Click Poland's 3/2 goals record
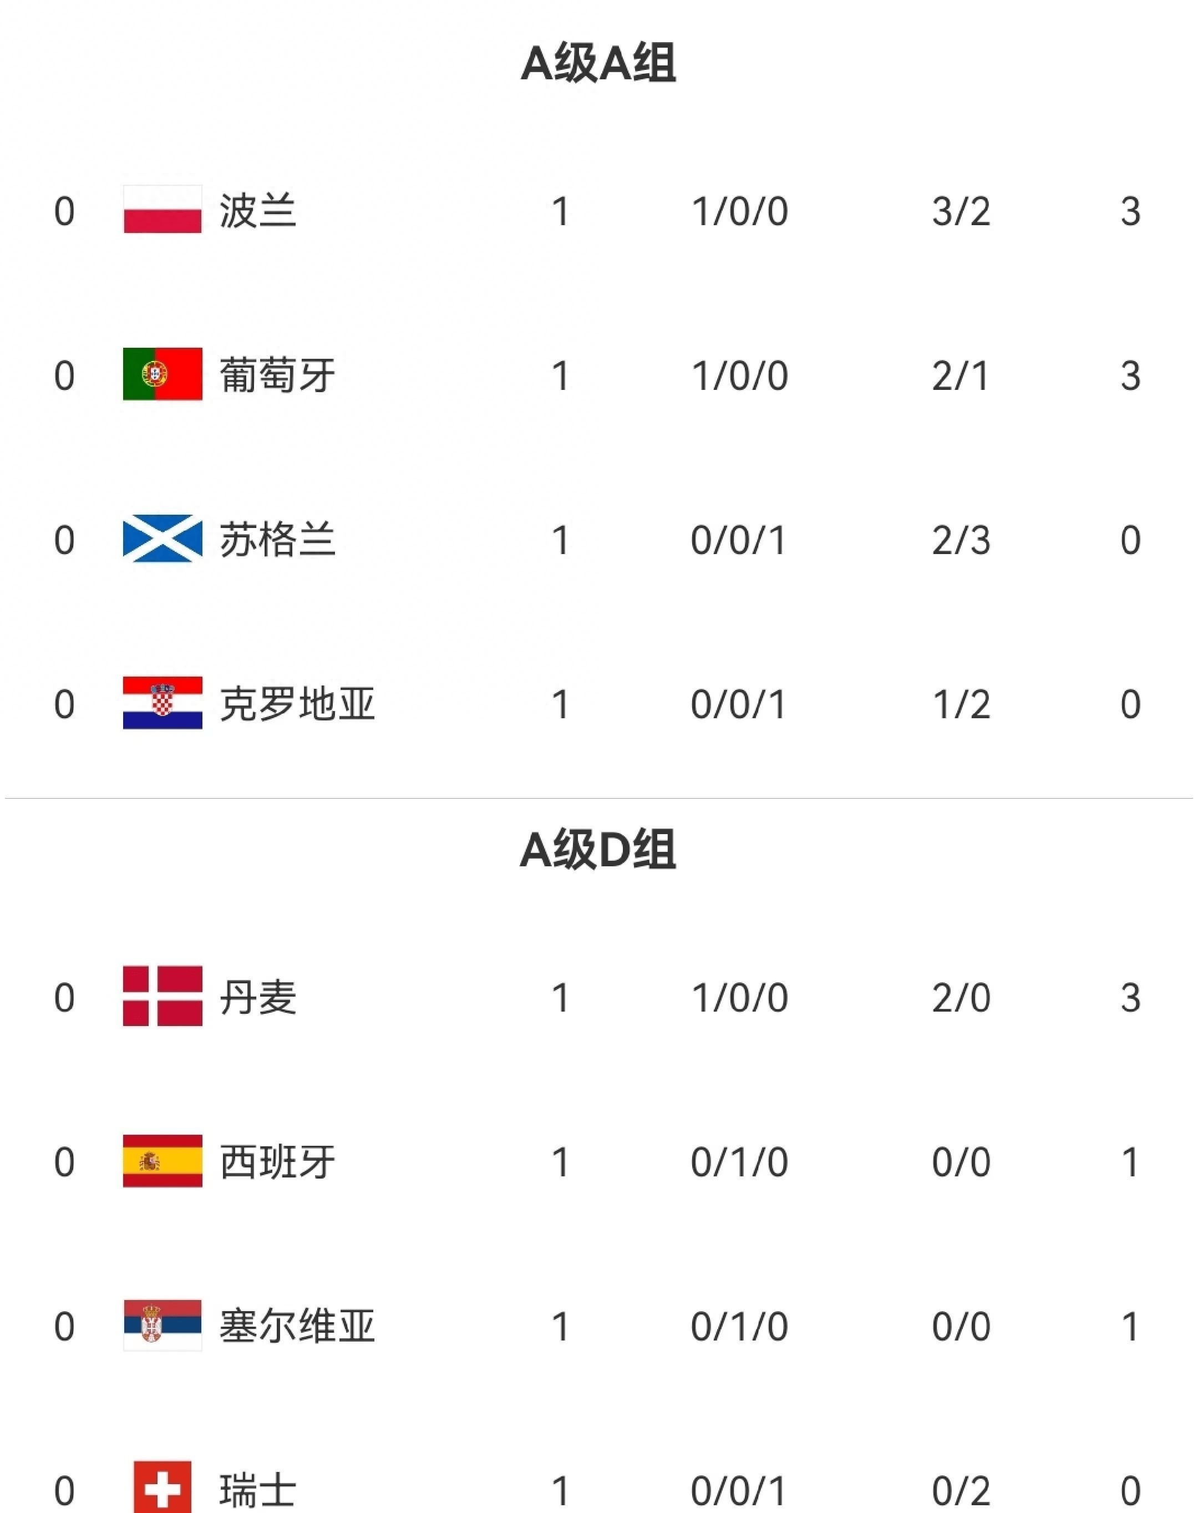 click(x=960, y=210)
